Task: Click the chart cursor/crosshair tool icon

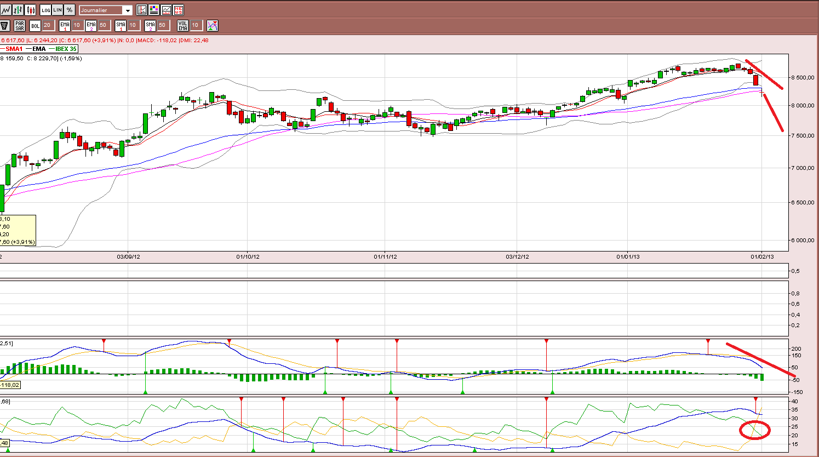Action: (142, 10)
